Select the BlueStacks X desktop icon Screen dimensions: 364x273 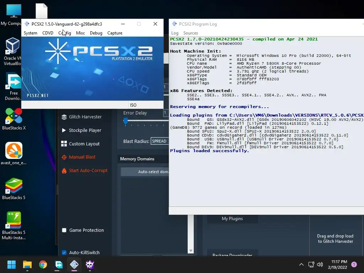pyautogui.click(x=14, y=119)
